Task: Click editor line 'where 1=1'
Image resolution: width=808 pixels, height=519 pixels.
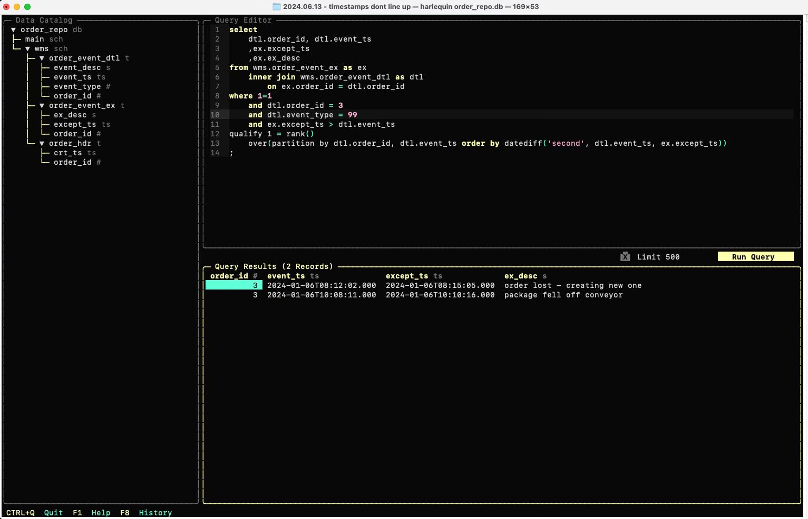Action: tap(250, 96)
